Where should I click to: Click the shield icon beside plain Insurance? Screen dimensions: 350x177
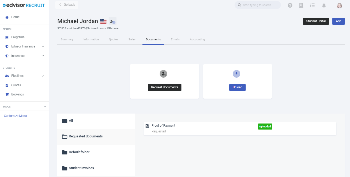[7, 56]
